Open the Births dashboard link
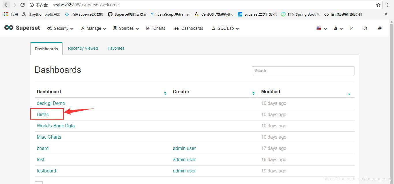This screenshot has height=184, width=394. click(x=42, y=114)
